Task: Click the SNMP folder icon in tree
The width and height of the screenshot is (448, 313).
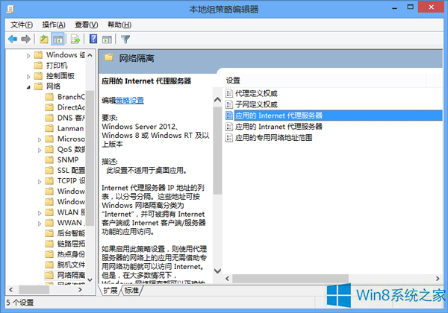Action: pos(49,160)
